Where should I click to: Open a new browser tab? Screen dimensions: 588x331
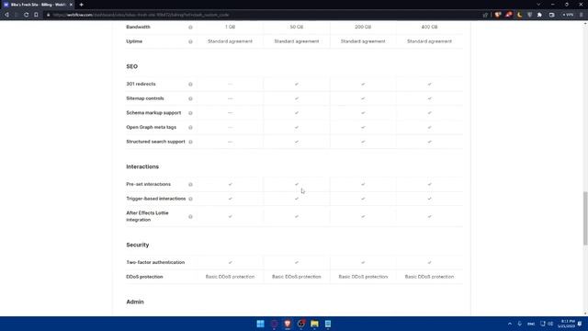click(82, 5)
